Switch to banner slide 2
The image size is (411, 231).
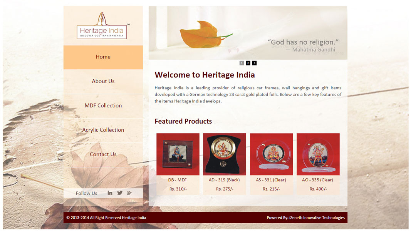(x=248, y=63)
